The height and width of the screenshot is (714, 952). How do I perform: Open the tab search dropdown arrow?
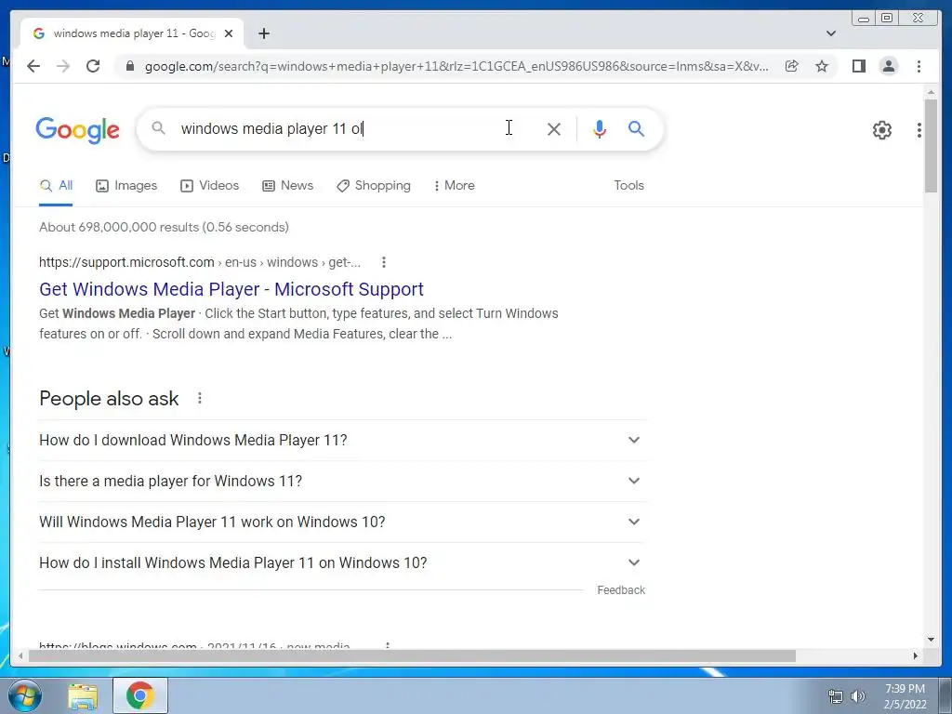(x=831, y=33)
